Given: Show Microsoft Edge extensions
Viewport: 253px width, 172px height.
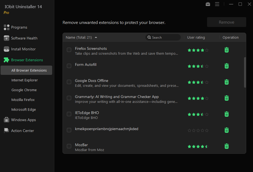Looking at the screenshot, I should click(x=24, y=109).
